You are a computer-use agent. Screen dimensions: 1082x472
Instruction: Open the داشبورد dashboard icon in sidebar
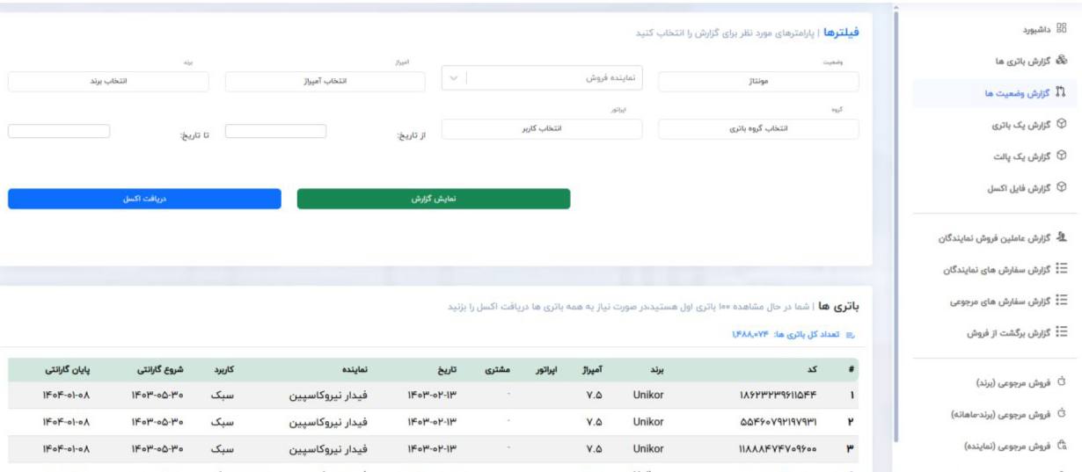pyautogui.click(x=1061, y=29)
